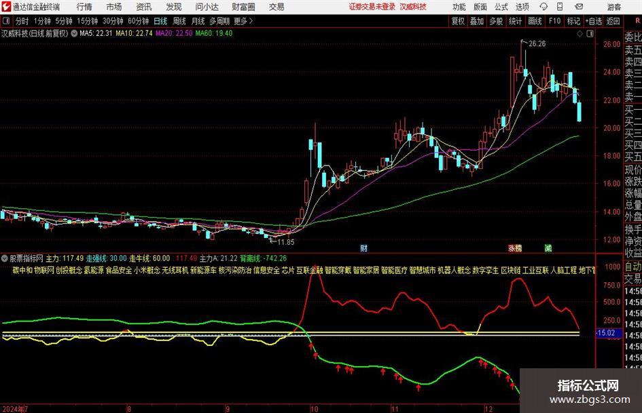The width and height of the screenshot is (642, 413).
Task: Open the 交易 menu
Action: point(277,7)
